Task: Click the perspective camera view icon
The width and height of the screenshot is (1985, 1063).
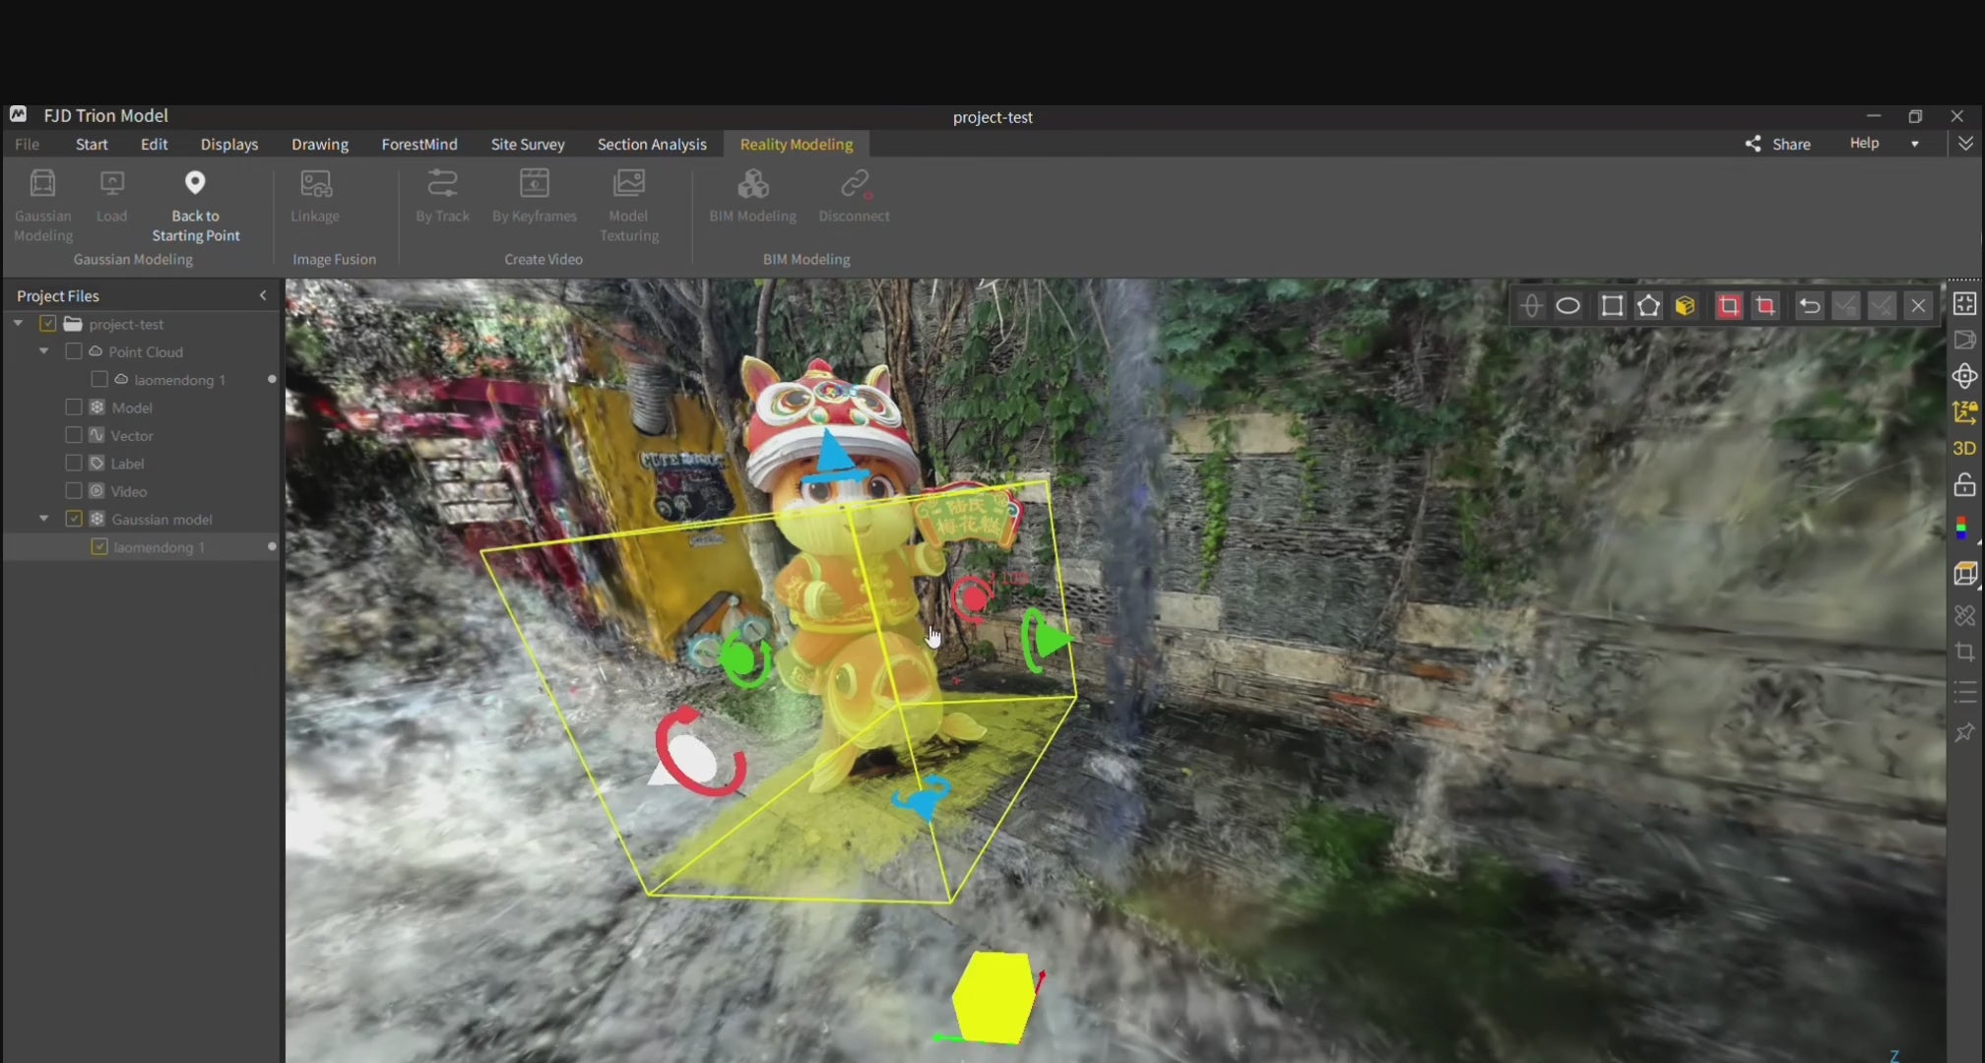Action: pos(1964,341)
